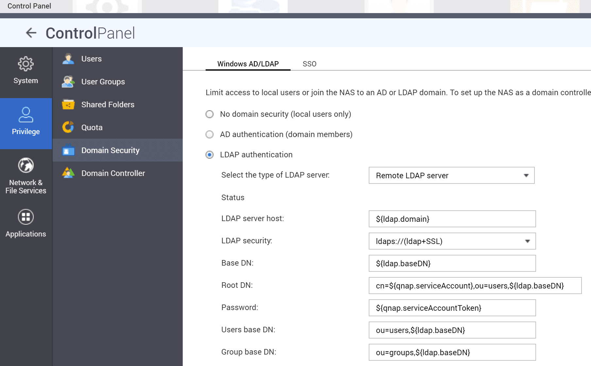
Task: Click the Base DN input field
Action: pyautogui.click(x=452, y=263)
